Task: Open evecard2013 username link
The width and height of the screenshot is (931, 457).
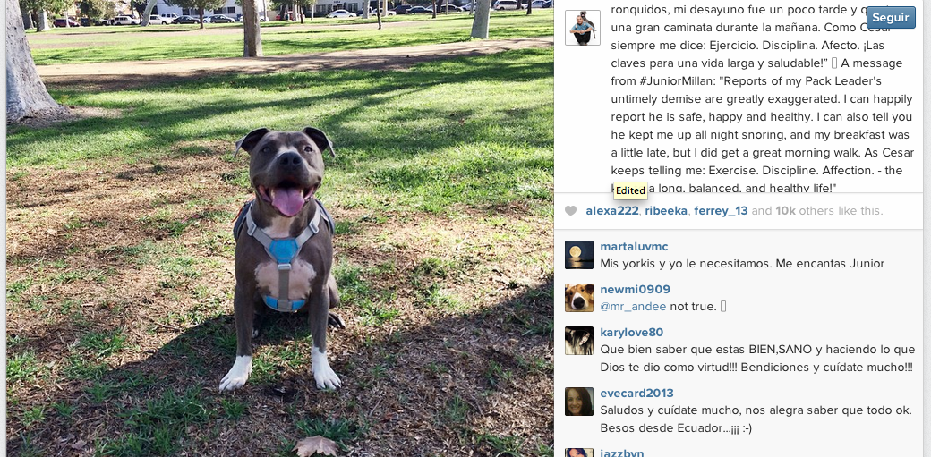Action: [637, 394]
